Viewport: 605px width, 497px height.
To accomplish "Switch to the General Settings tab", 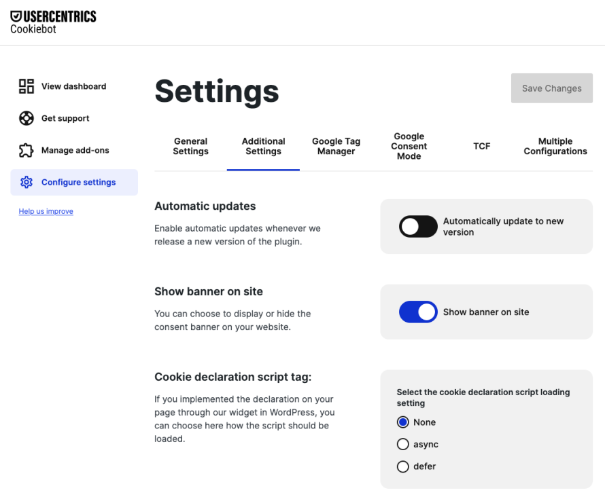I will pos(190,146).
